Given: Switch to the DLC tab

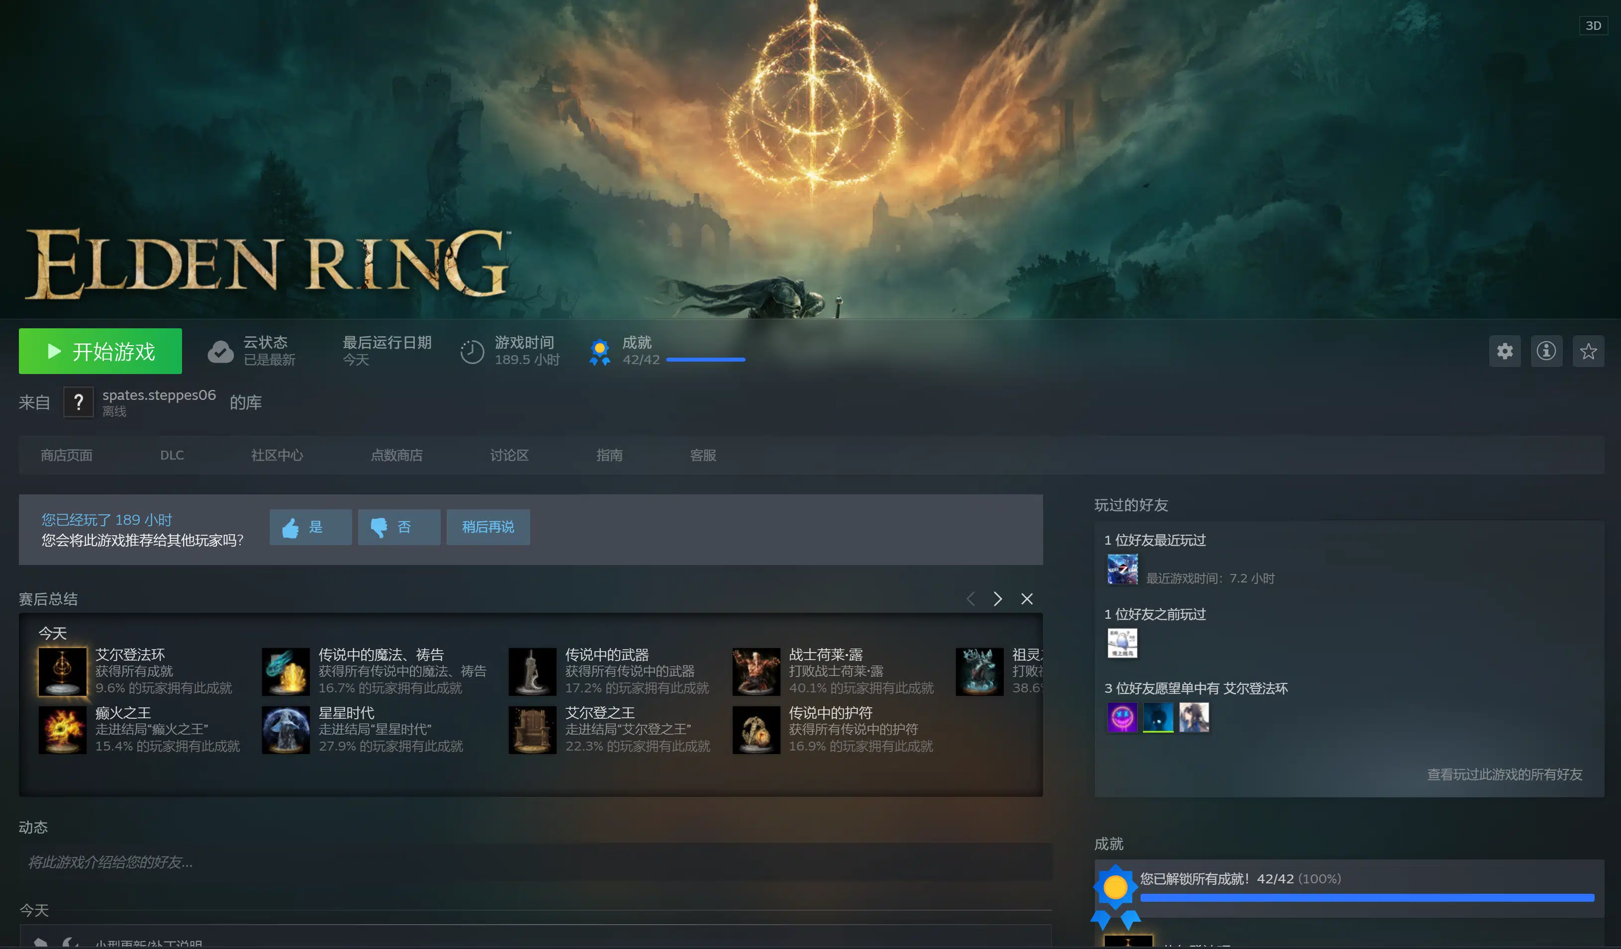Looking at the screenshot, I should [172, 455].
